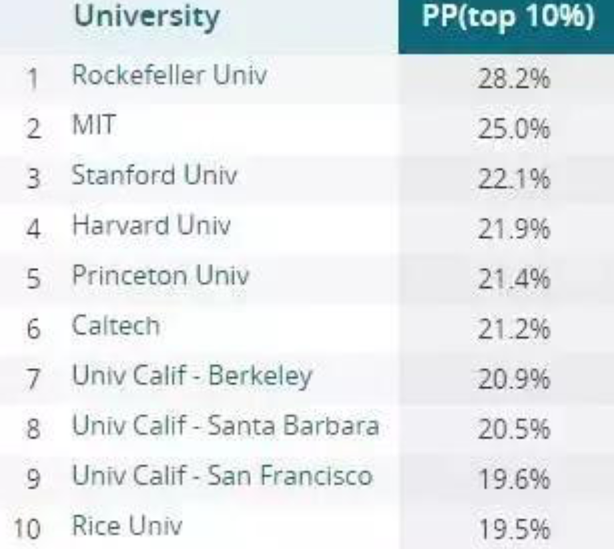Image resolution: width=614 pixels, height=549 pixels.
Task: Open the Caltech entry
Action: pos(116,325)
